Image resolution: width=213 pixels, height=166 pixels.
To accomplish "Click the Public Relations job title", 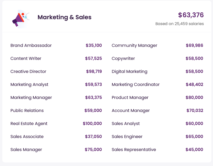I will pos(27,111).
